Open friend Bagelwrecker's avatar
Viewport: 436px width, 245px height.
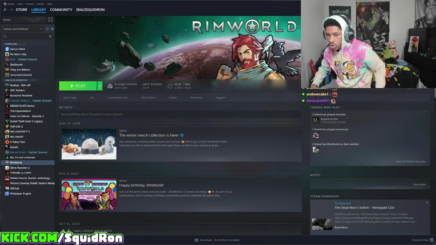click(x=316, y=120)
